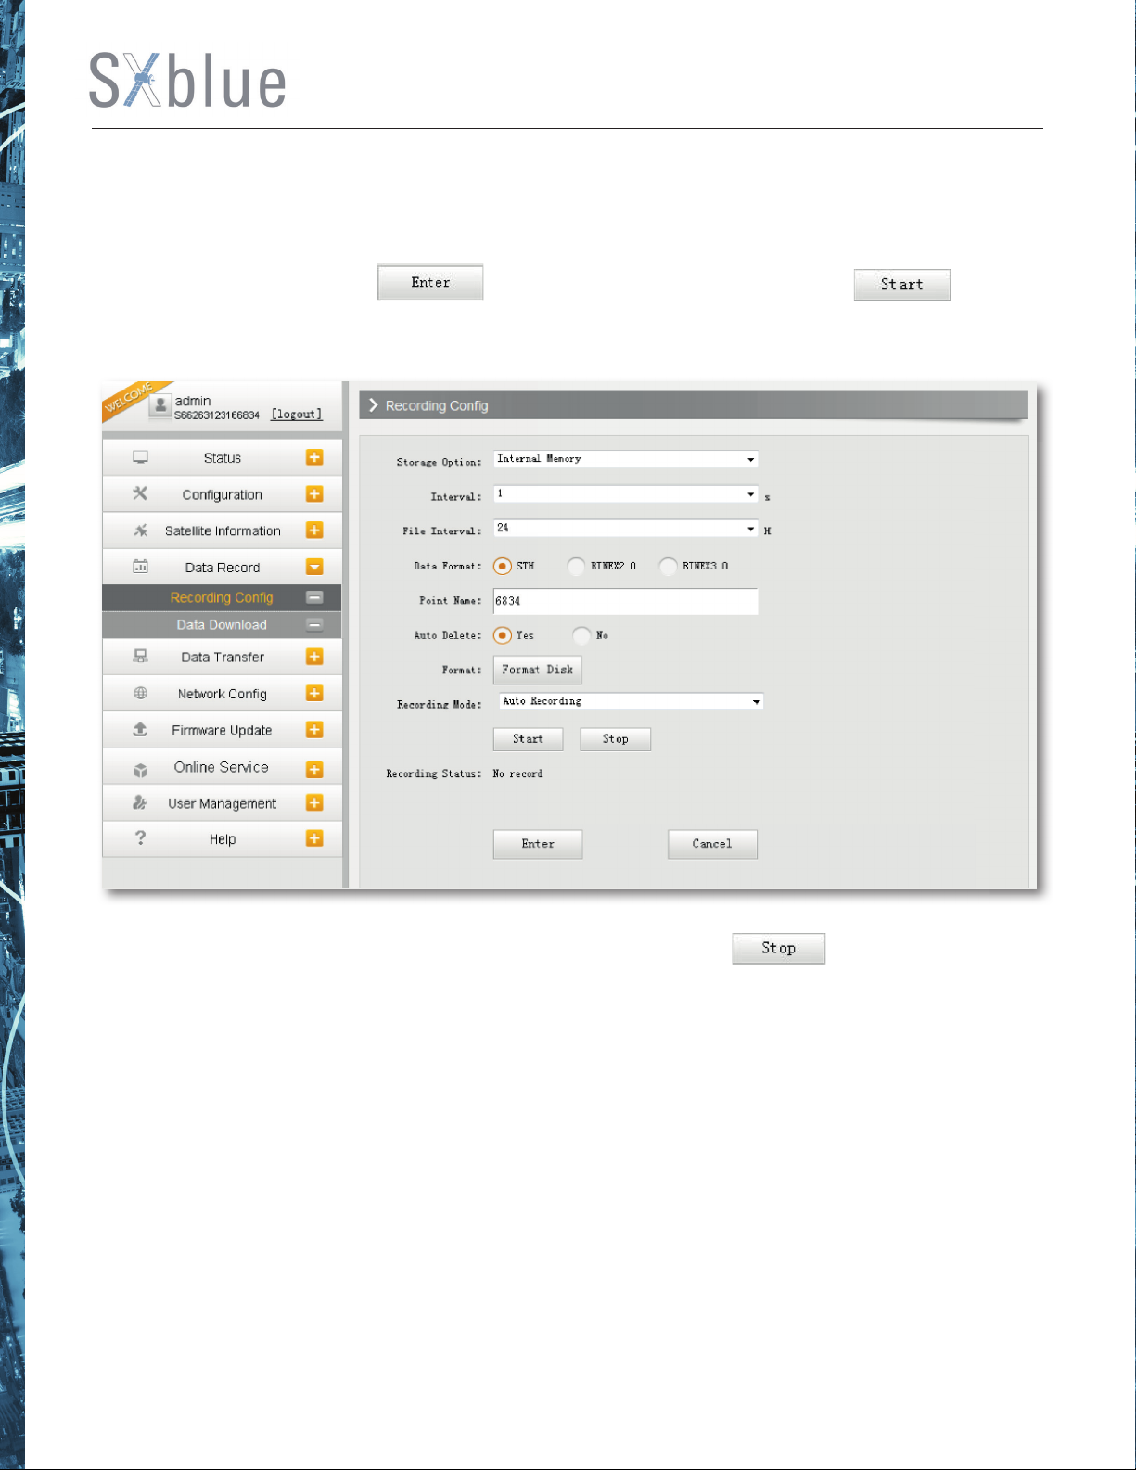
Task: Click the User Management people icon
Action: 140,802
